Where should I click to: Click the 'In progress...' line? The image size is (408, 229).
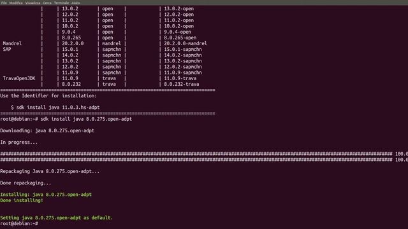click(18, 142)
